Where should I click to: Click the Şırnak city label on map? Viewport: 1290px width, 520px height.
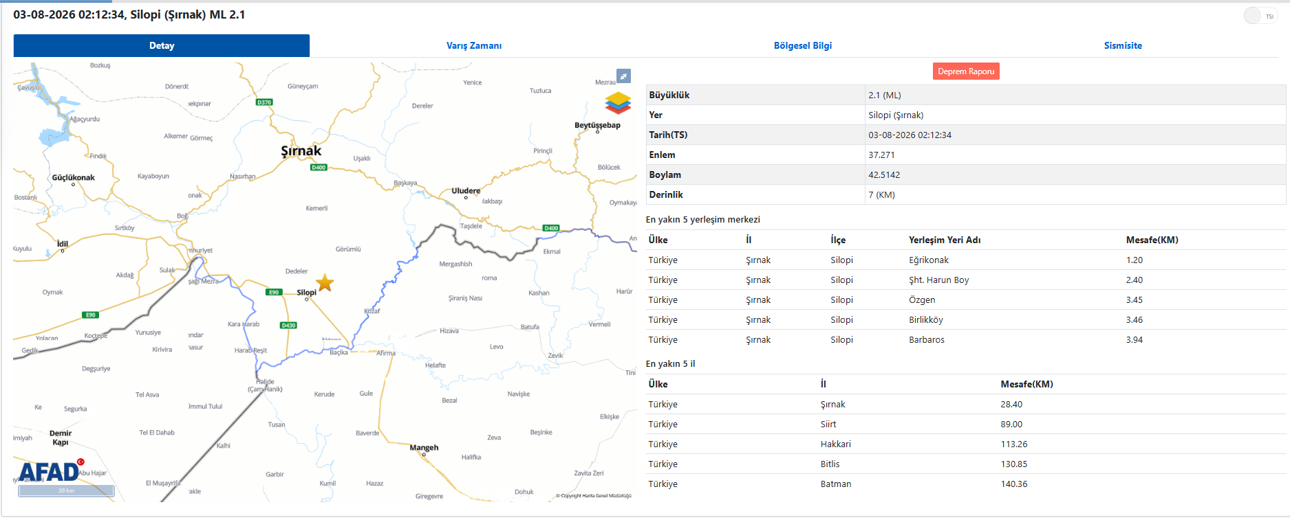(301, 150)
